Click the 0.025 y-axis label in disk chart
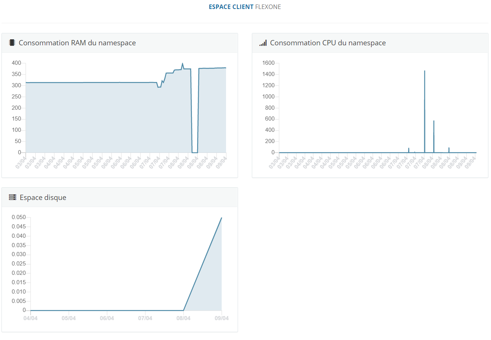 (x=19, y=264)
